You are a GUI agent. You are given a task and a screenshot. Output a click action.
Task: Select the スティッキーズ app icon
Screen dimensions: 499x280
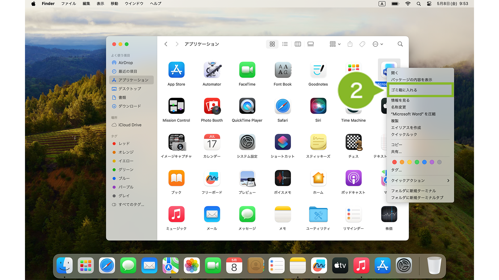point(318,142)
